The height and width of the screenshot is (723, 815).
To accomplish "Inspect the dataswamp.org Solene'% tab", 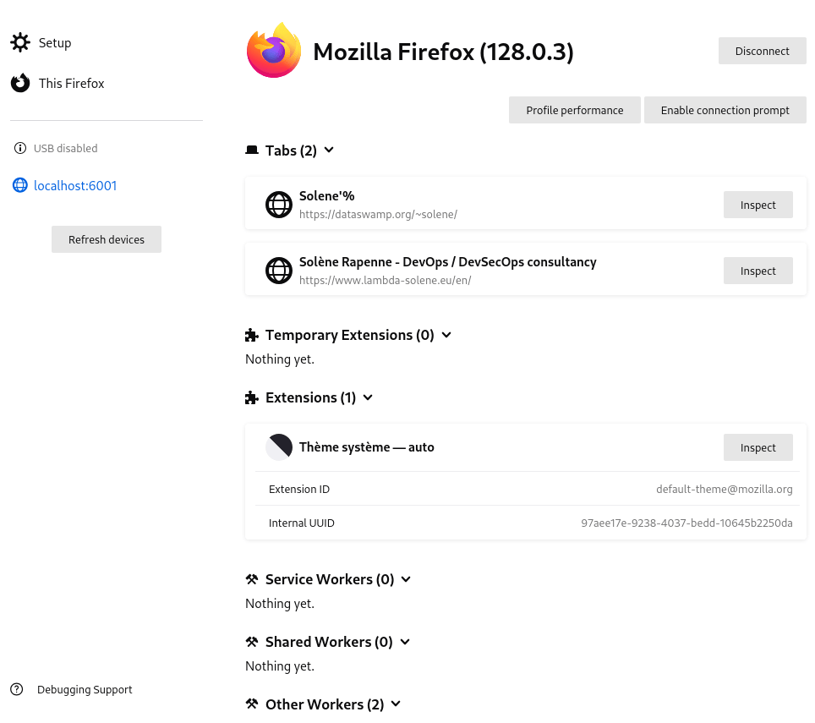I will [758, 205].
